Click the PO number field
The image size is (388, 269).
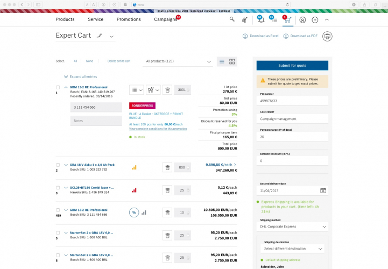point(292,101)
